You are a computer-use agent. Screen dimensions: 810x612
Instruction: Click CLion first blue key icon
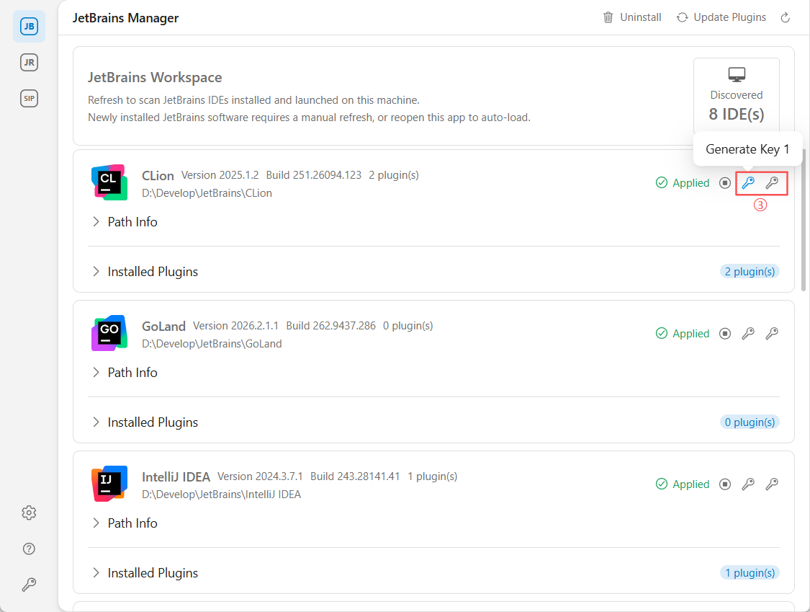click(748, 182)
